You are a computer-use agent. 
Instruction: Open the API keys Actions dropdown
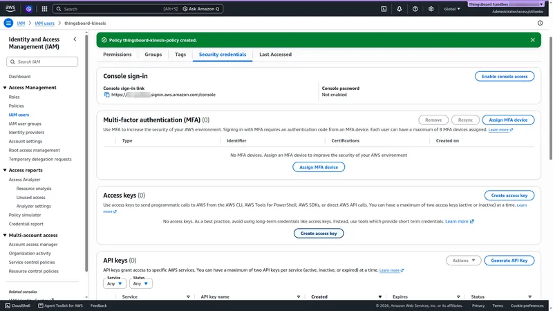pos(463,261)
